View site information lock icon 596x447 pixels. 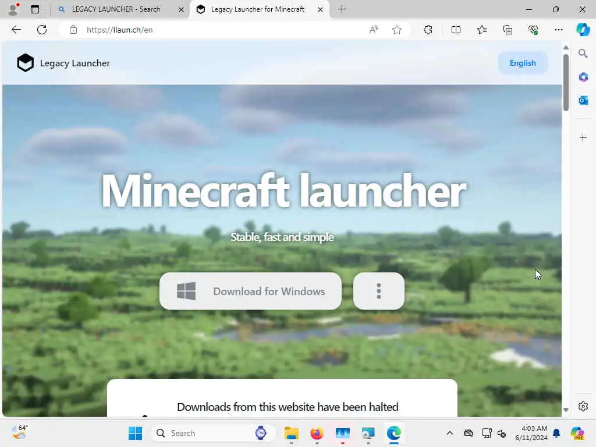click(73, 30)
